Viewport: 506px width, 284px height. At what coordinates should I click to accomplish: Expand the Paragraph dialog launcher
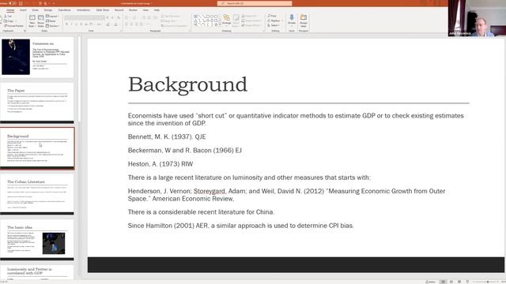[190, 31]
